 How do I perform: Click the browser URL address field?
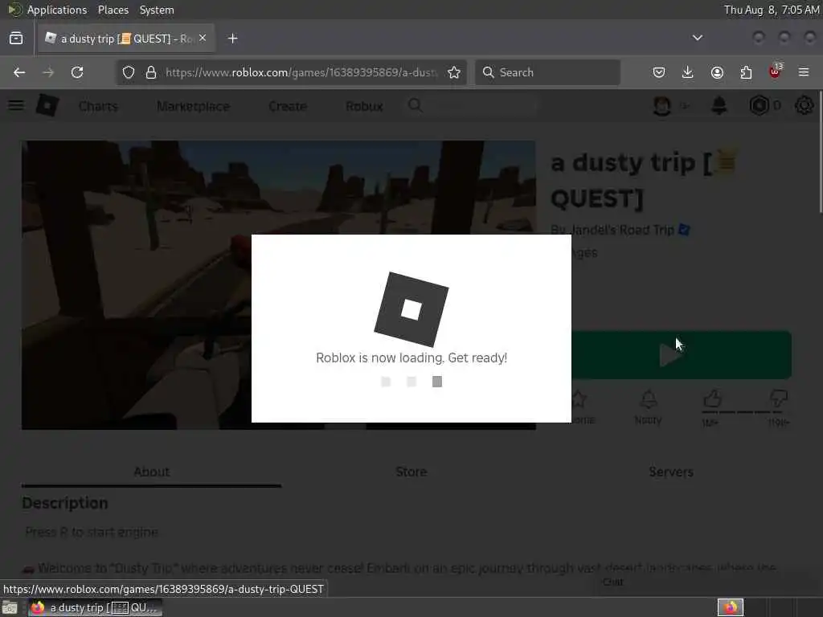coord(302,72)
